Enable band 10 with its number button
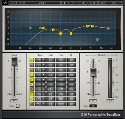Viewport: 125px width, 119px height. point(32,104)
